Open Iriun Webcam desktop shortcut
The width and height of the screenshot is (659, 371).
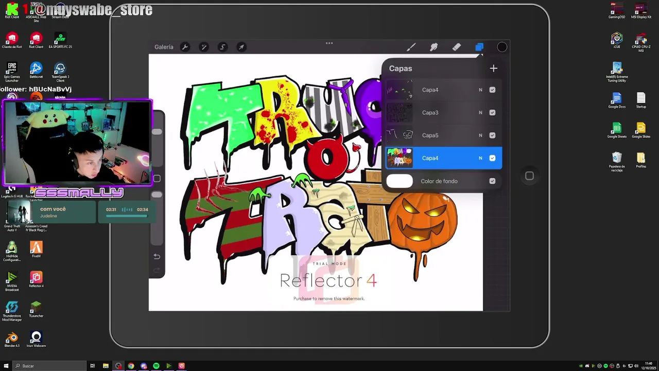click(36, 339)
